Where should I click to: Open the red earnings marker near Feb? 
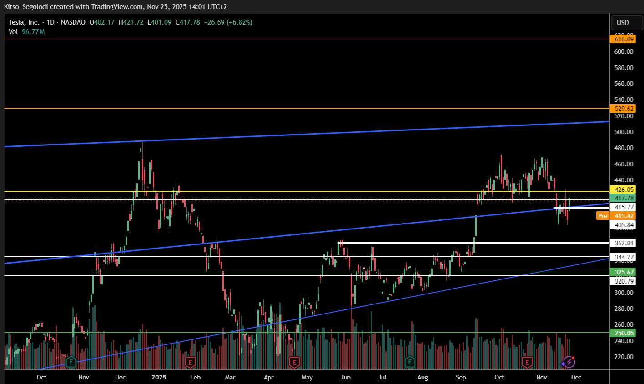[190, 362]
